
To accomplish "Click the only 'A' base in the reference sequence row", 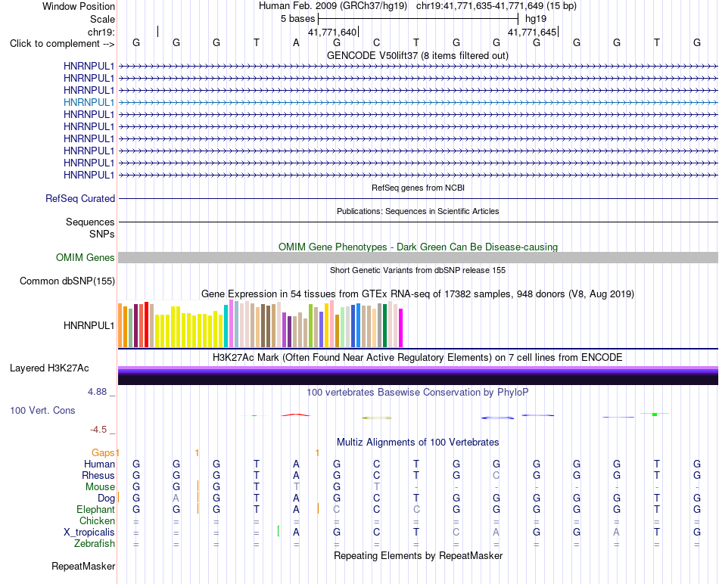I will coord(296,42).
